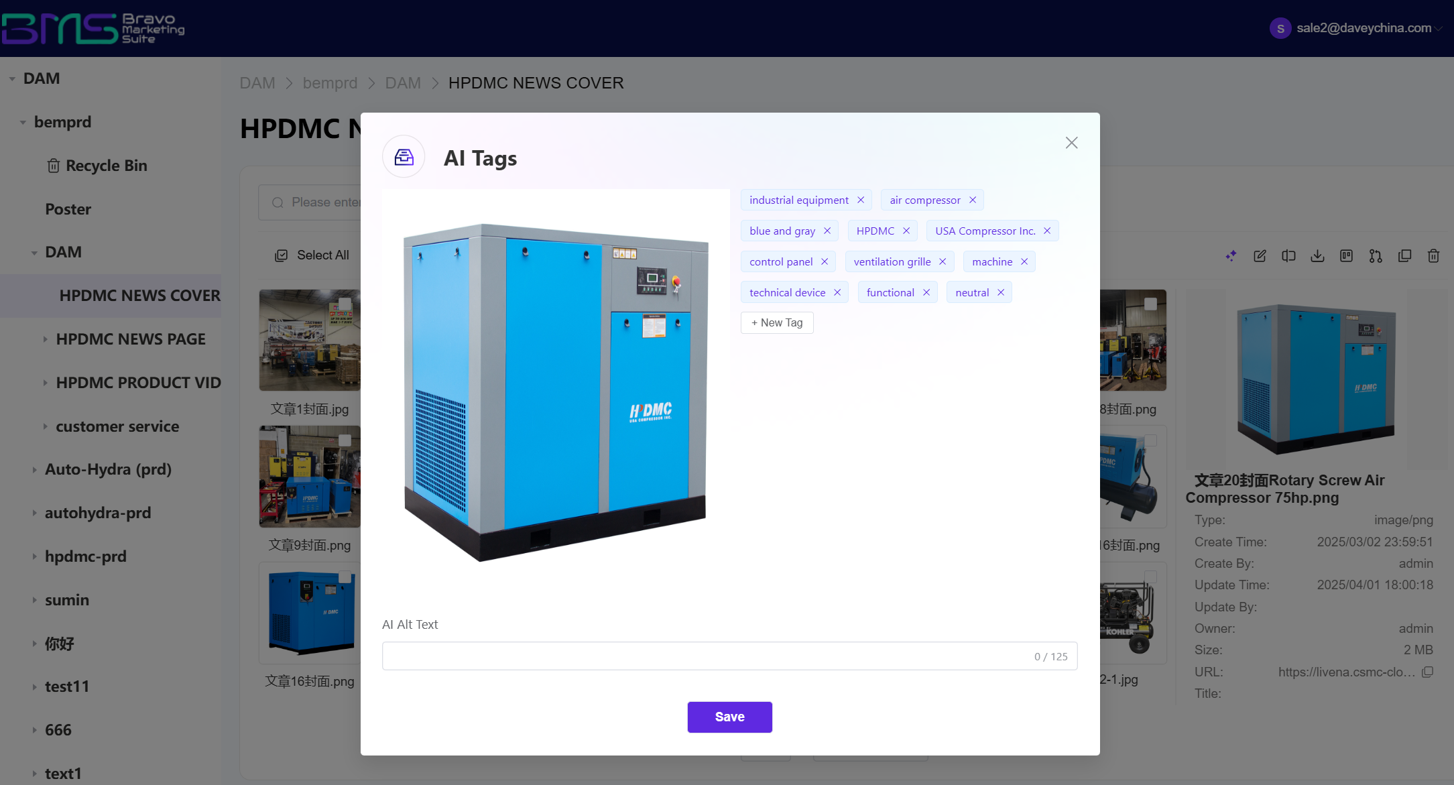Copy the asset URL with copy icon
Image resolution: width=1454 pixels, height=785 pixels.
tap(1428, 672)
